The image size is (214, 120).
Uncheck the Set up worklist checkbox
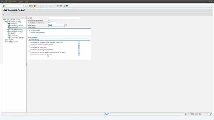(x=30, y=30)
